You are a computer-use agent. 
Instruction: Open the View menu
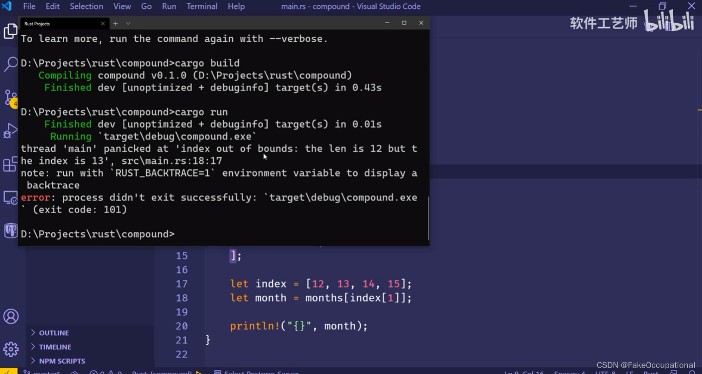(x=122, y=6)
